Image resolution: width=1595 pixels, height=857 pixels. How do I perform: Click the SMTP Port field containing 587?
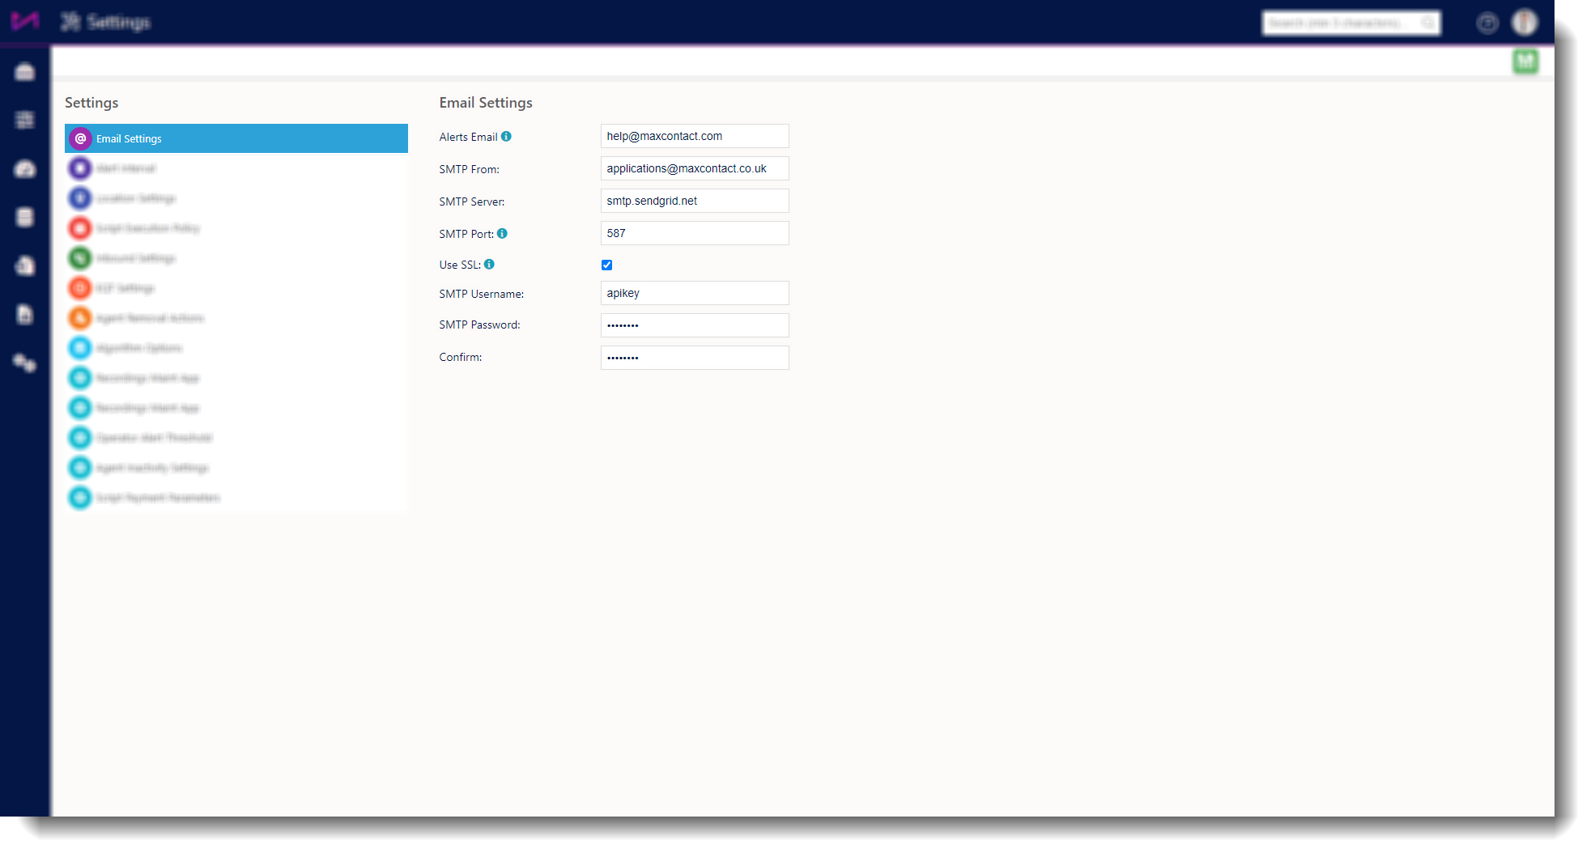(695, 233)
